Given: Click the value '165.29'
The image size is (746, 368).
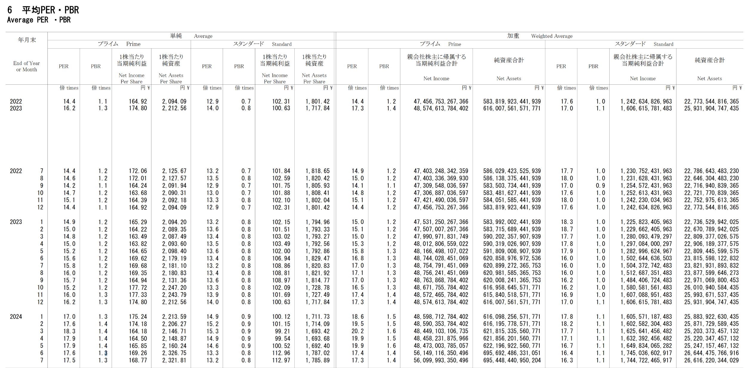Looking at the screenshot, I should pyautogui.click(x=138, y=222).
